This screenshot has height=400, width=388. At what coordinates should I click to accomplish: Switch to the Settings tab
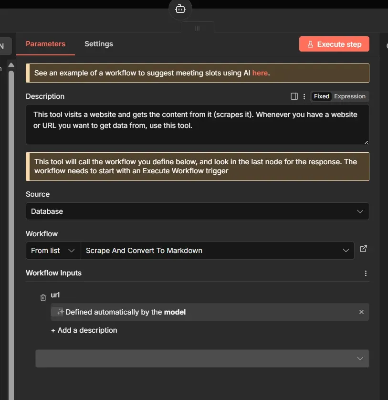click(98, 43)
